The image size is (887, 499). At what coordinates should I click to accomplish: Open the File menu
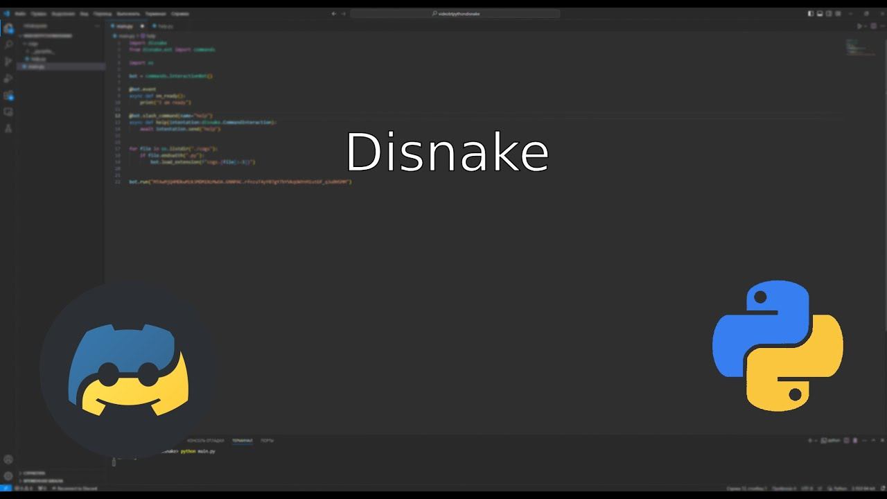click(20, 14)
